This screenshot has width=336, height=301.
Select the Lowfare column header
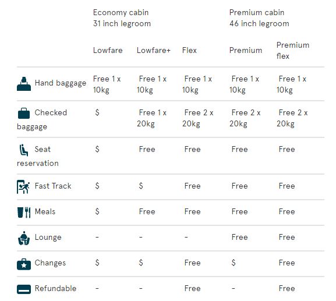click(108, 50)
